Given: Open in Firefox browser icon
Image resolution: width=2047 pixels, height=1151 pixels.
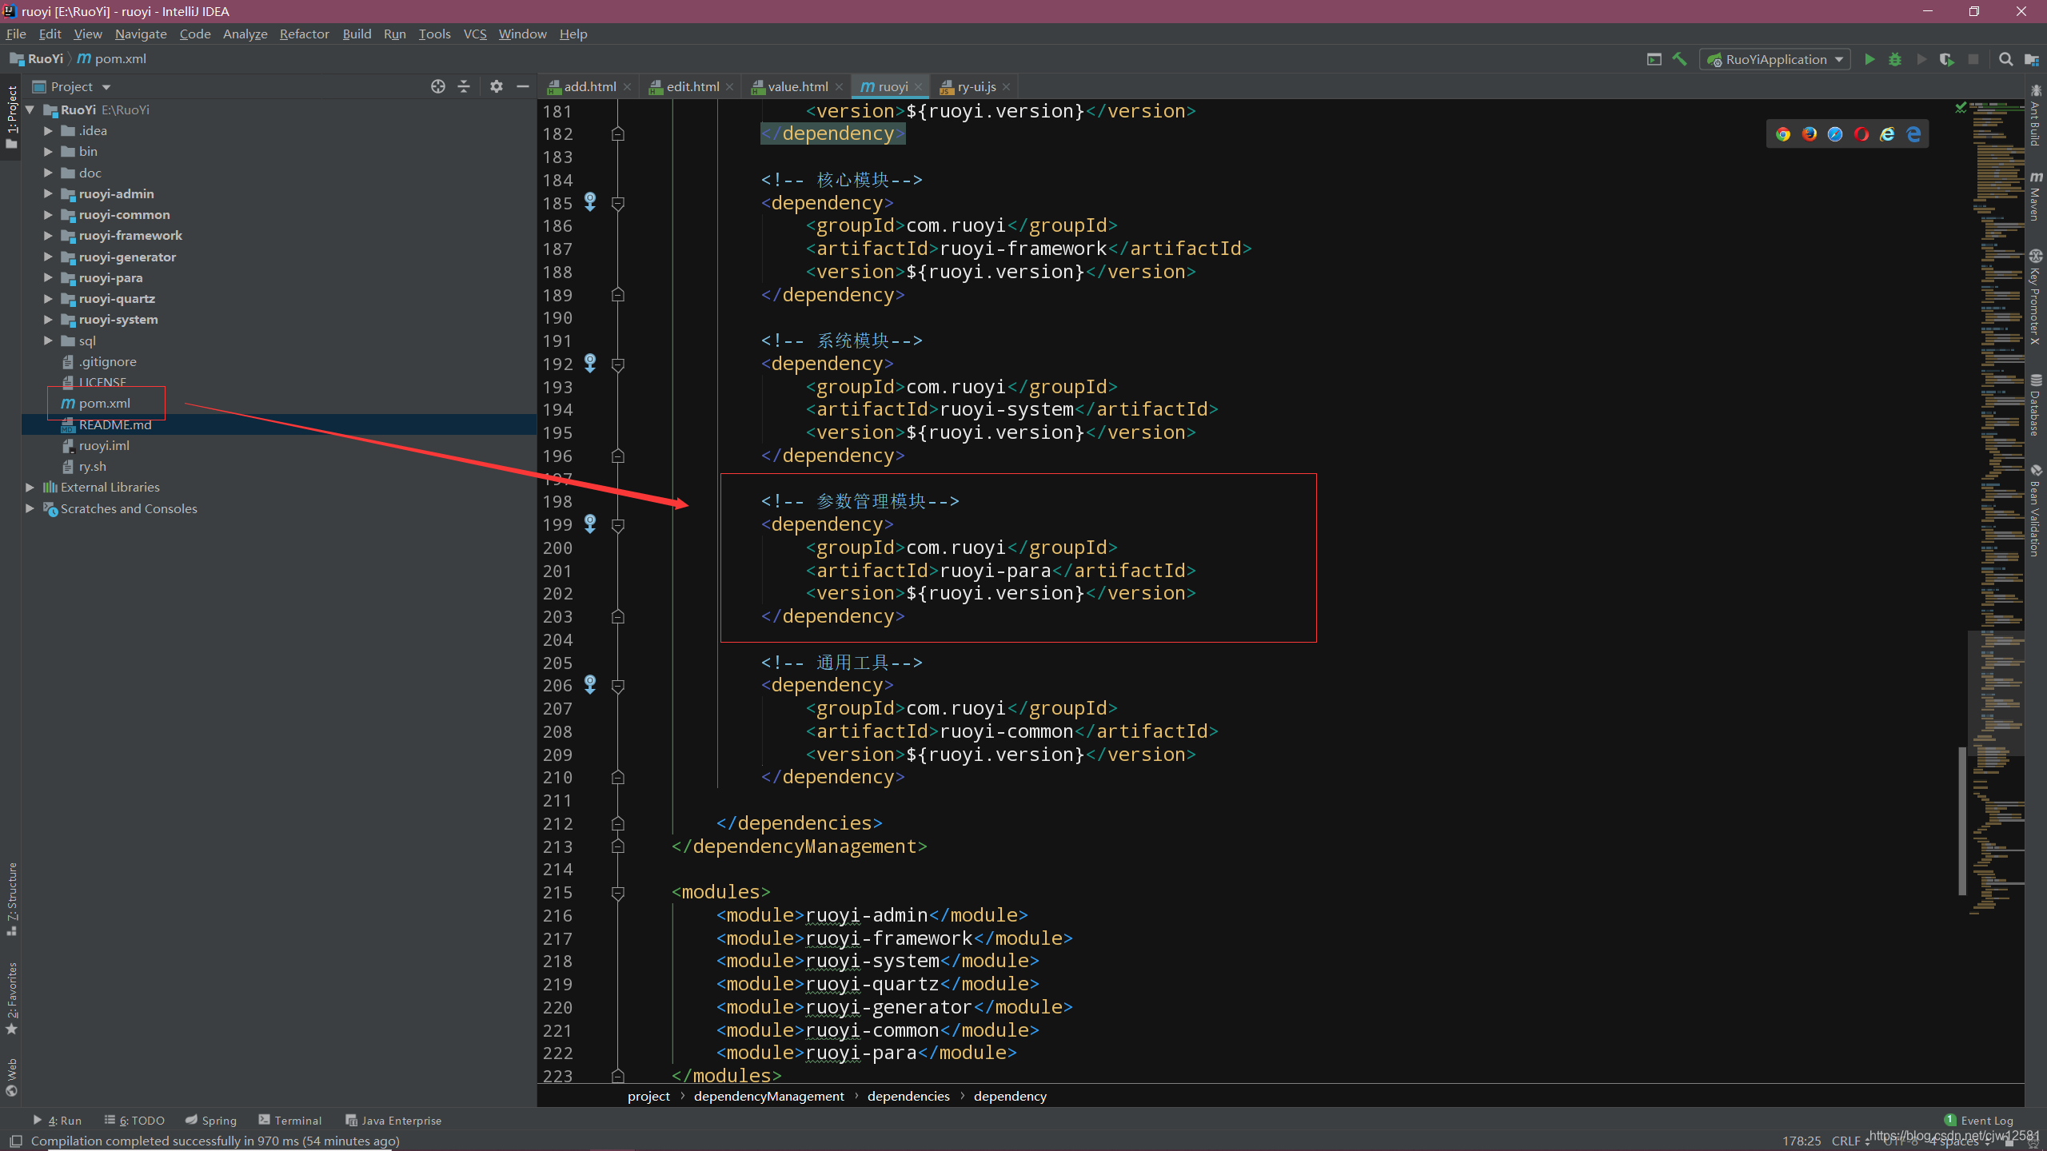Looking at the screenshot, I should click(x=1810, y=134).
